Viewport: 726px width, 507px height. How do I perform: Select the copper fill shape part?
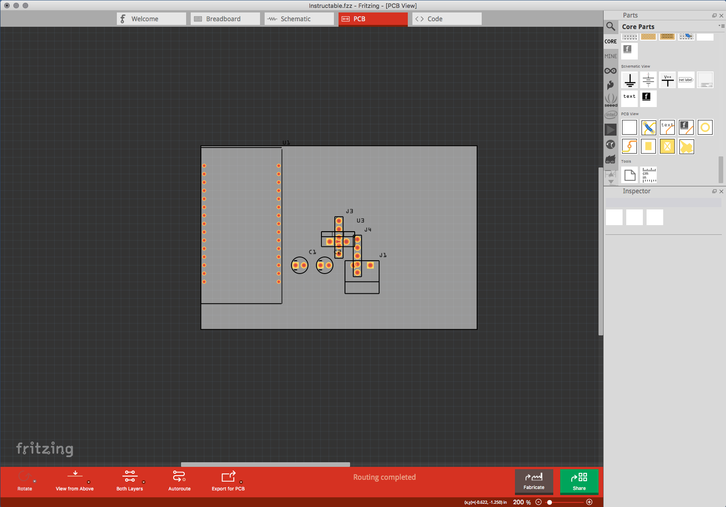(686, 146)
